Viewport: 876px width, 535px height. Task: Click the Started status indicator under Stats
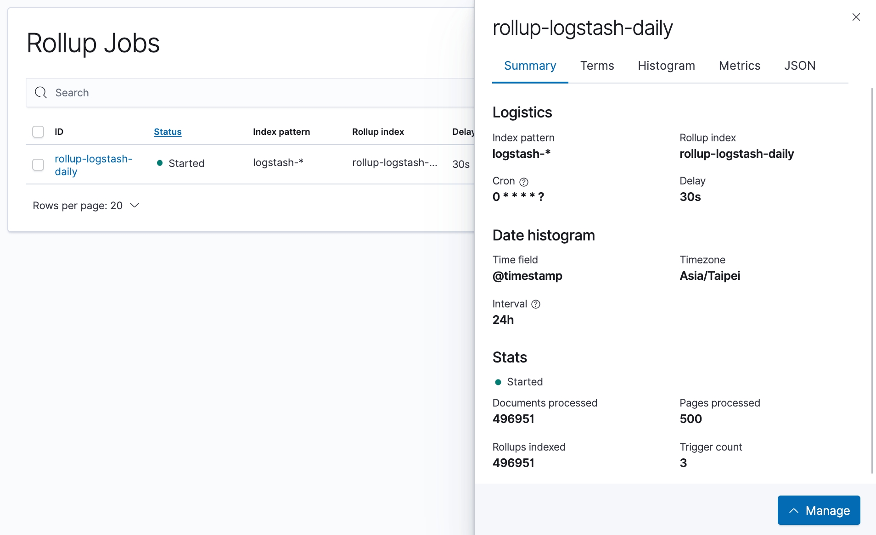519,382
